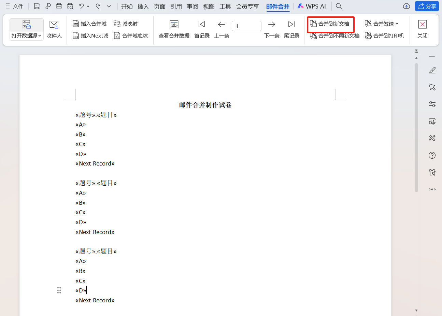Click the 分享 share button
Viewport: 442px width, 316px height.
(427, 6)
